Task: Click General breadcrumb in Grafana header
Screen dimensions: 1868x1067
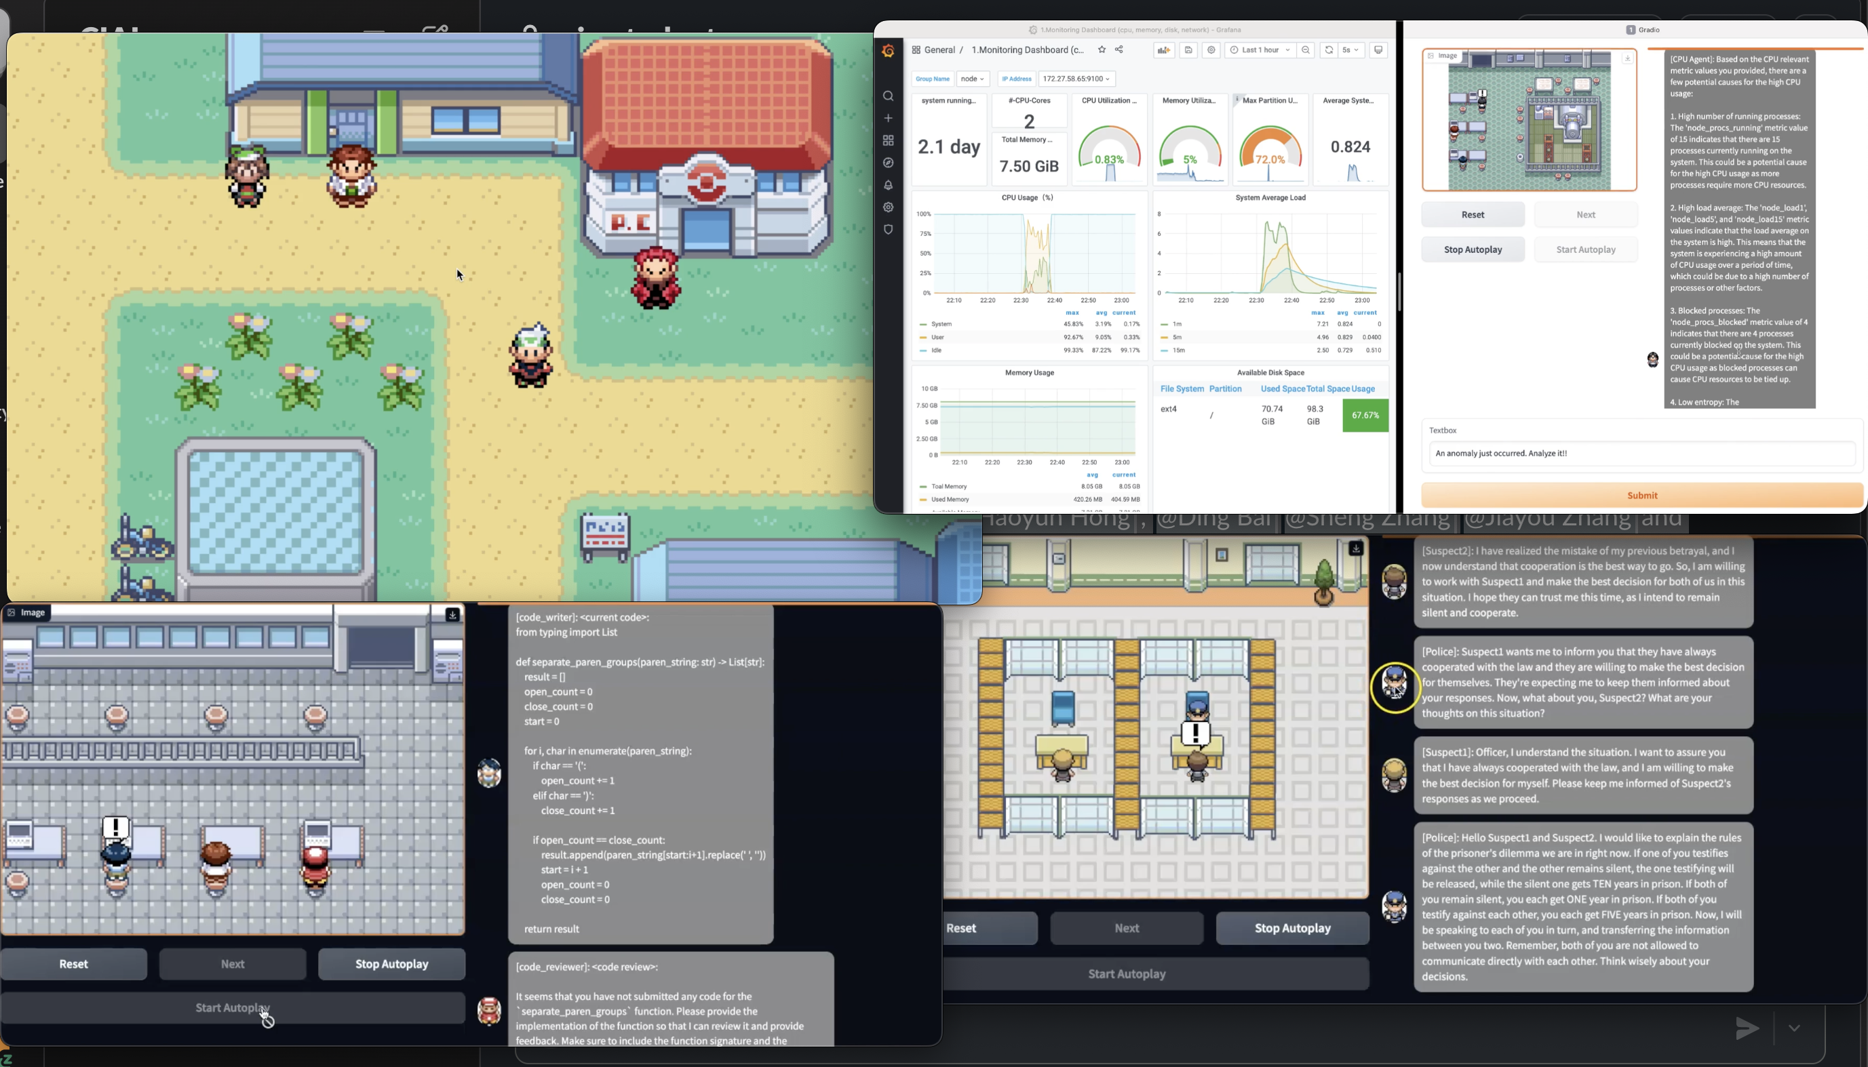Action: 939,50
